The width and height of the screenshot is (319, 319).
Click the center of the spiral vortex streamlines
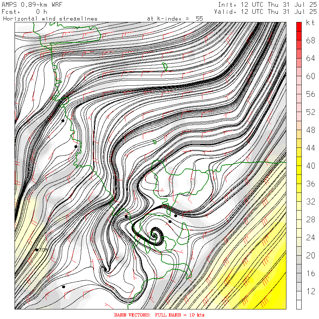tap(155, 236)
